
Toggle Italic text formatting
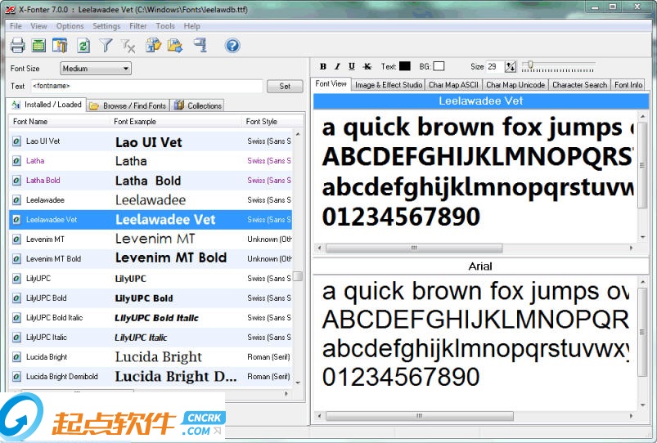click(337, 66)
